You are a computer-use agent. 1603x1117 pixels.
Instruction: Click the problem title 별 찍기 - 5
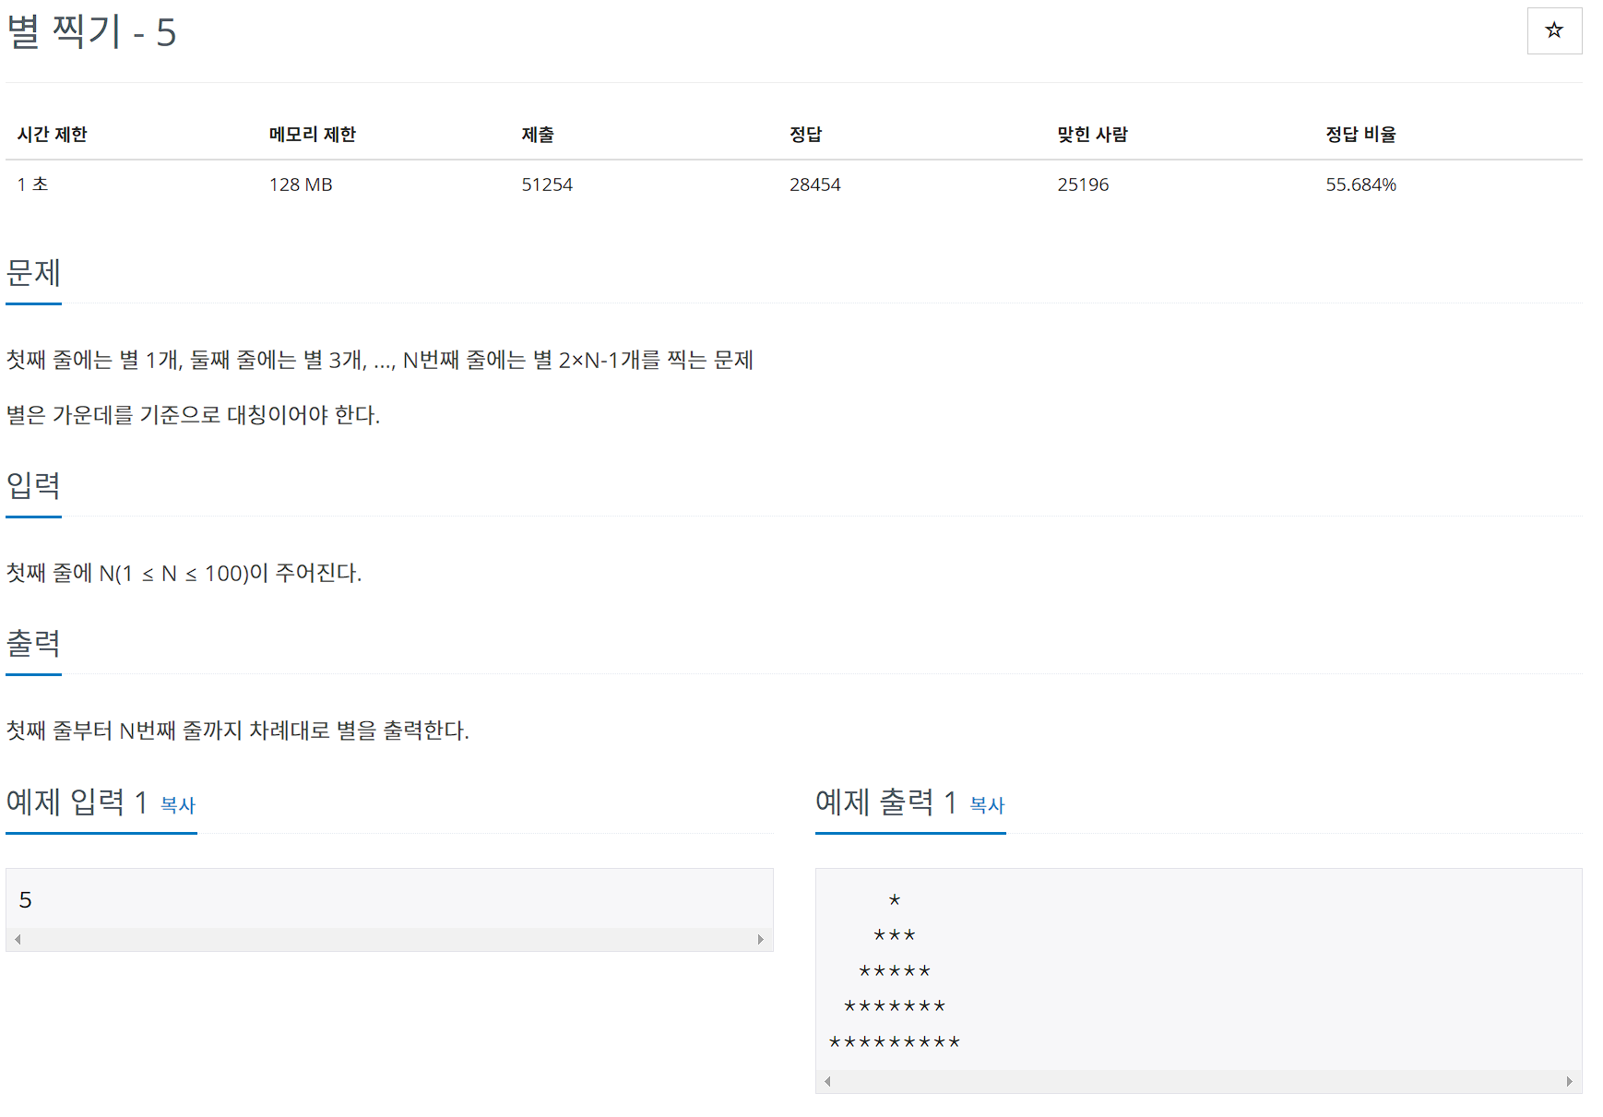91,32
